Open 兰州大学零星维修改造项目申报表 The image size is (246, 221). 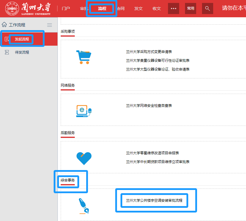point(152,153)
